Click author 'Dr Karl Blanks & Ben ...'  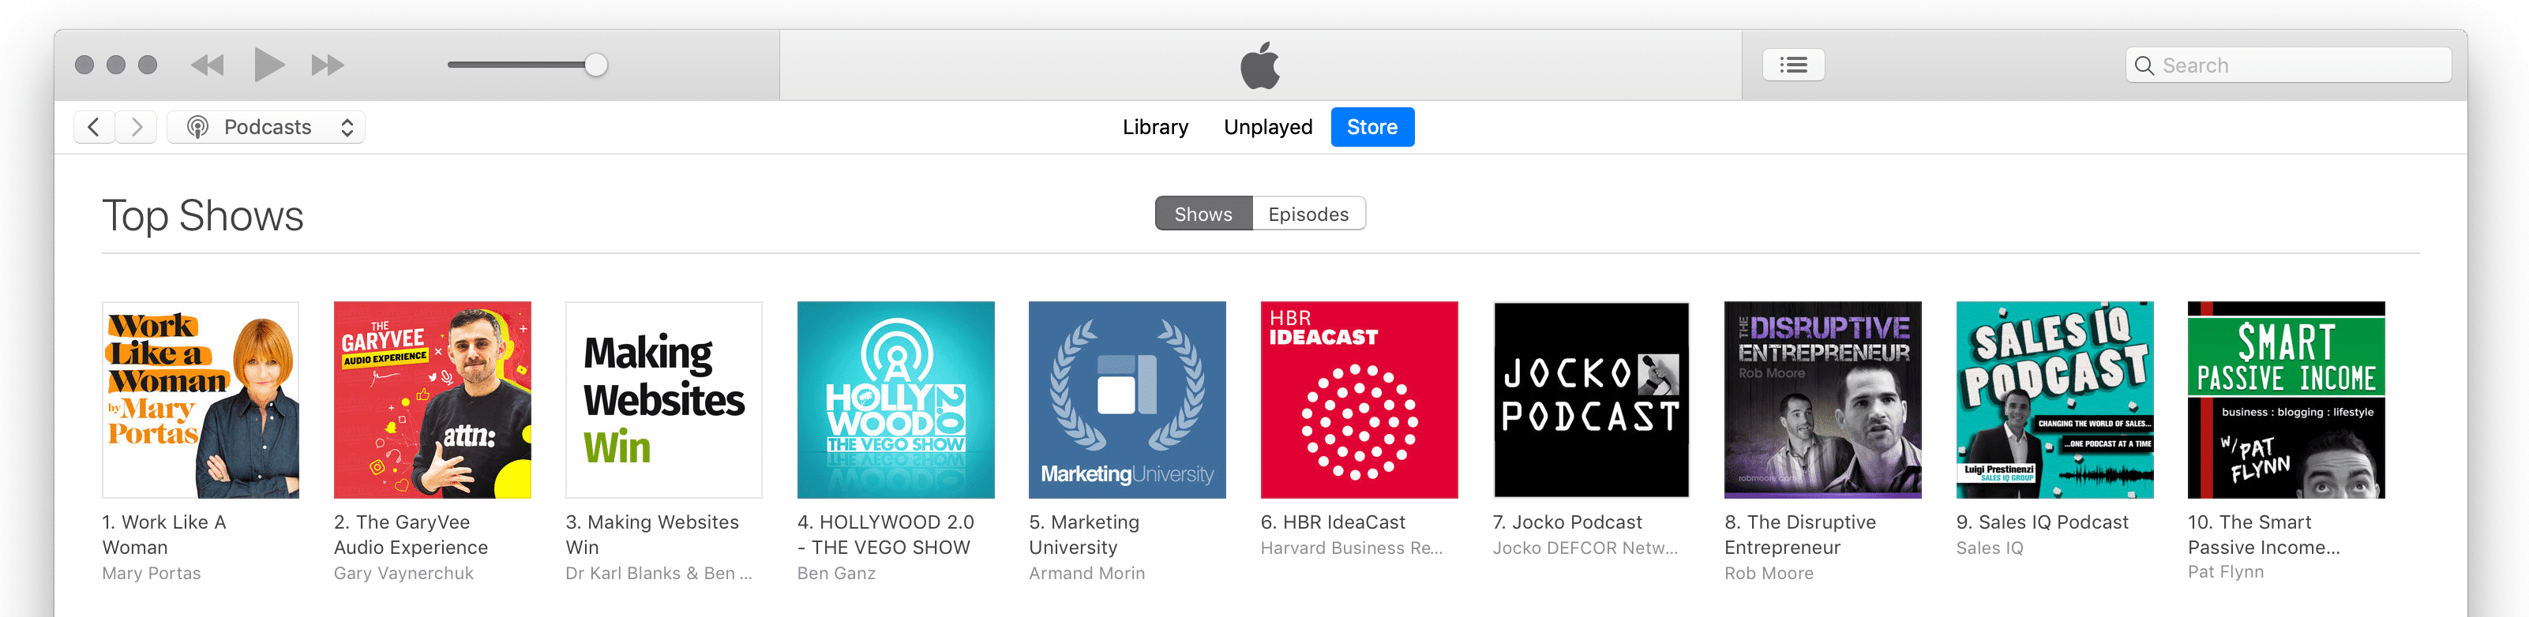coord(659,573)
